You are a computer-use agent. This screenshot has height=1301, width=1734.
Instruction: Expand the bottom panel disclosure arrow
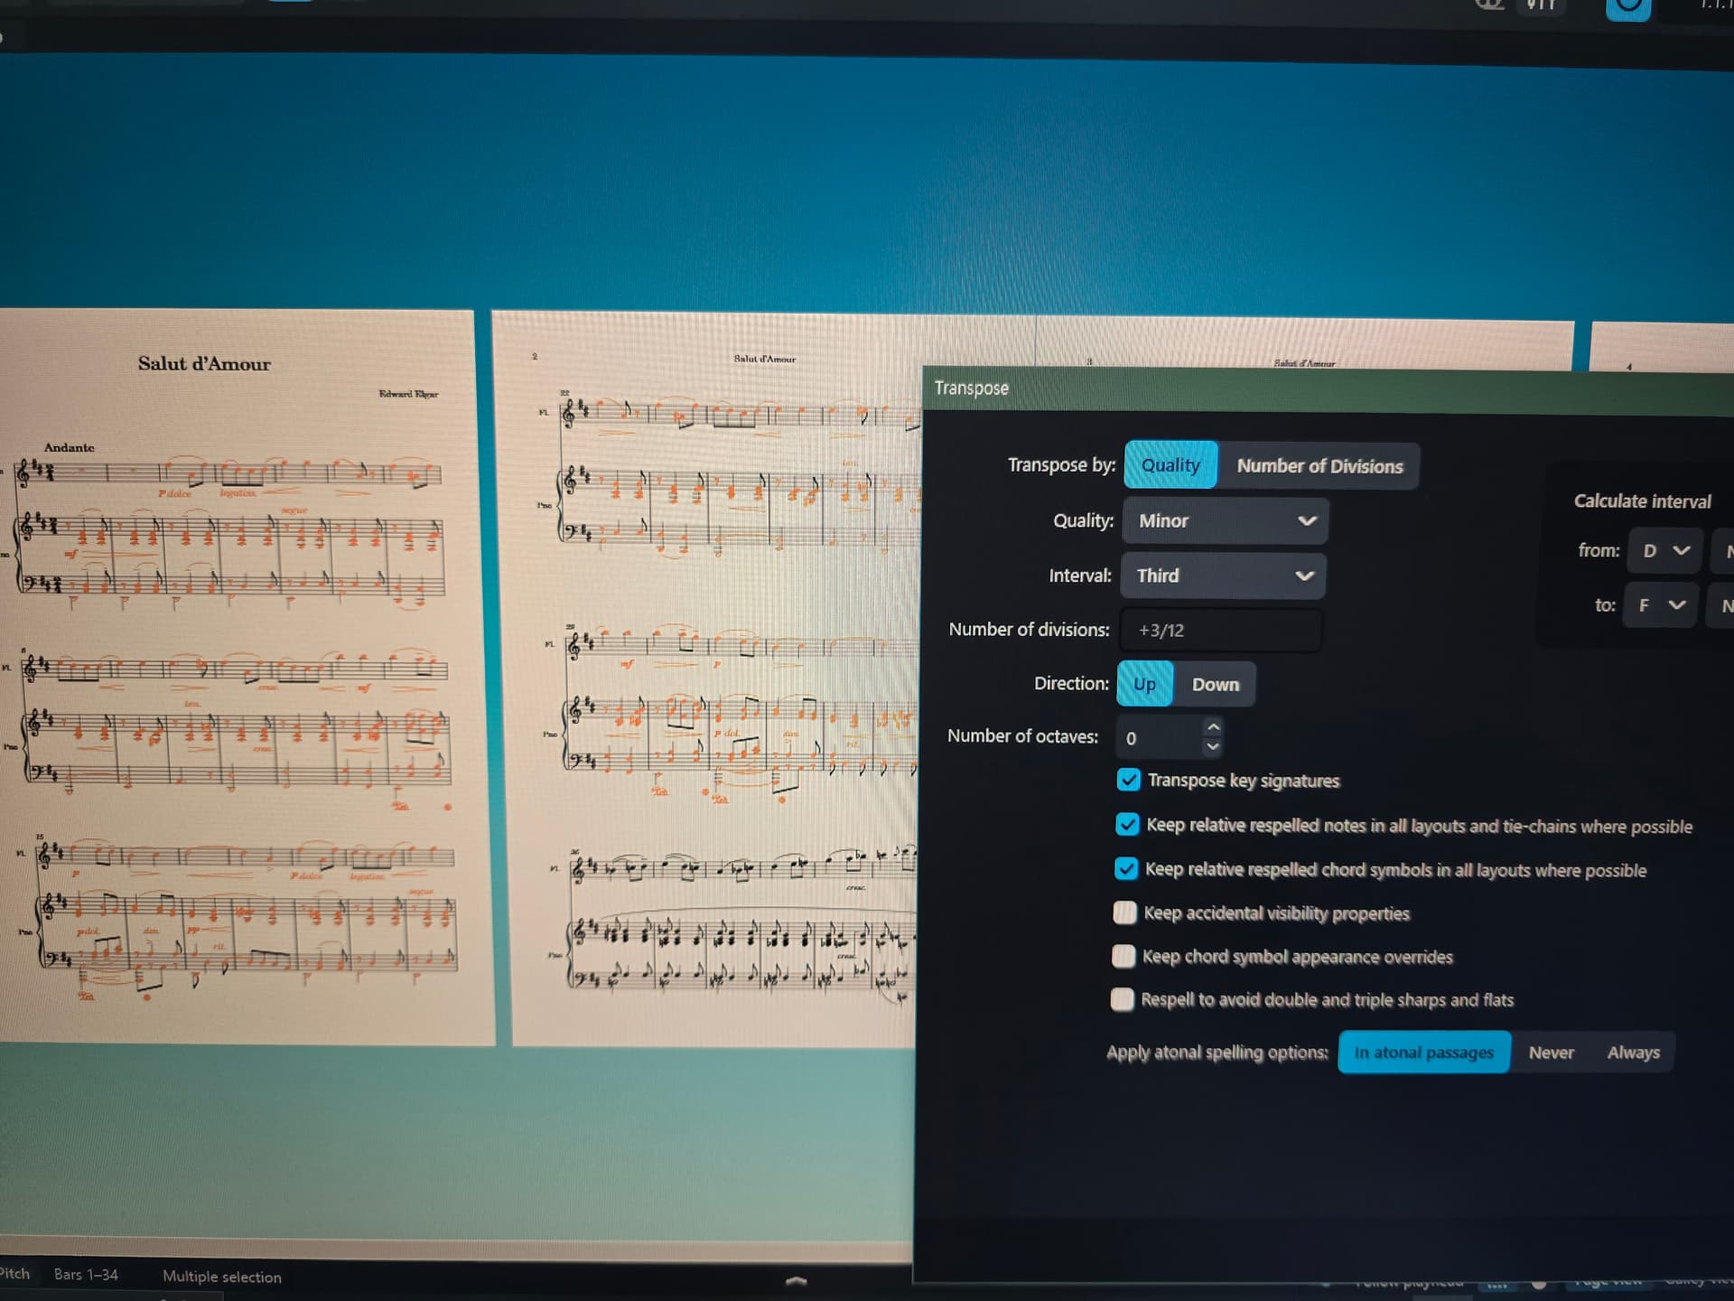click(796, 1280)
